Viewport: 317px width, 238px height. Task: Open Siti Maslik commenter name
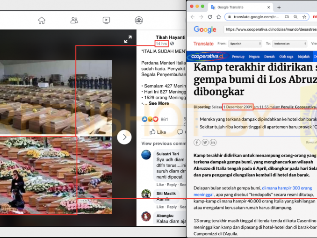166,194
